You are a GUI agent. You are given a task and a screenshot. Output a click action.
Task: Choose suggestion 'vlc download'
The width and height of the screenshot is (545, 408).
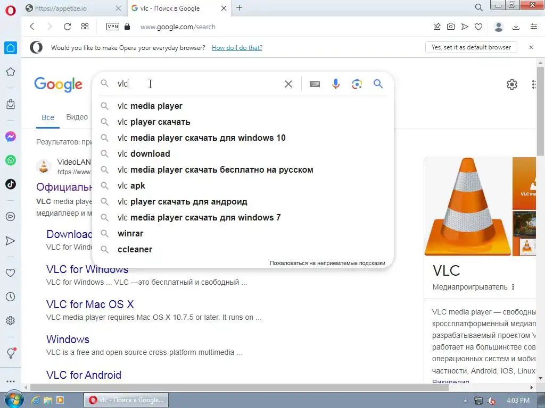coord(243,154)
